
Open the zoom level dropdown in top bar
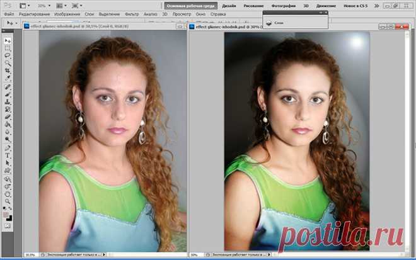coord(42,5)
